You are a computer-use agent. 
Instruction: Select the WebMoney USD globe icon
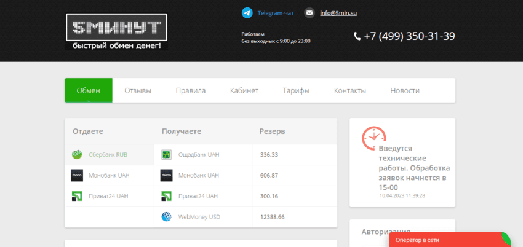coord(166,217)
